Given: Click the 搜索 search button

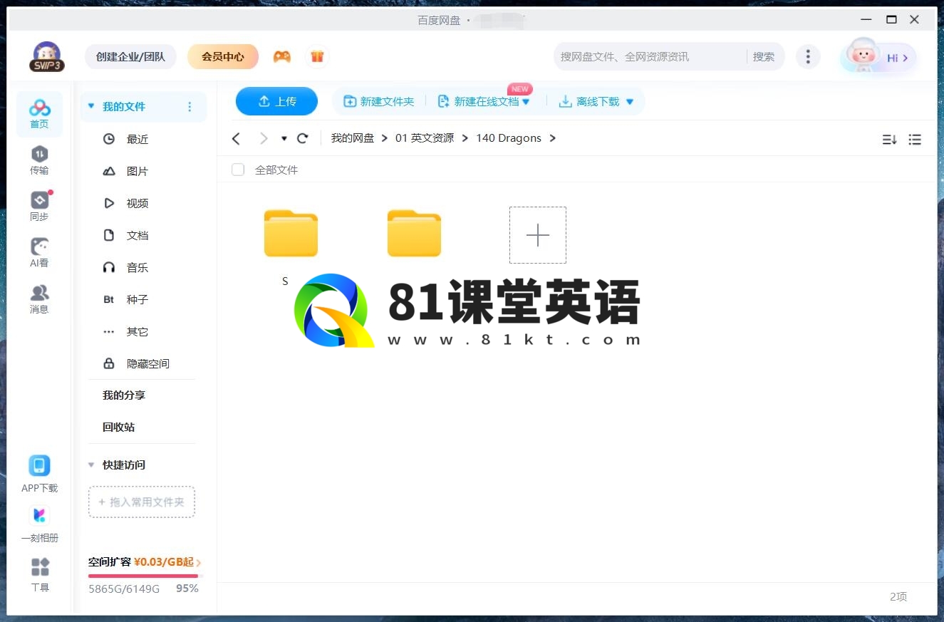Looking at the screenshot, I should [x=764, y=57].
